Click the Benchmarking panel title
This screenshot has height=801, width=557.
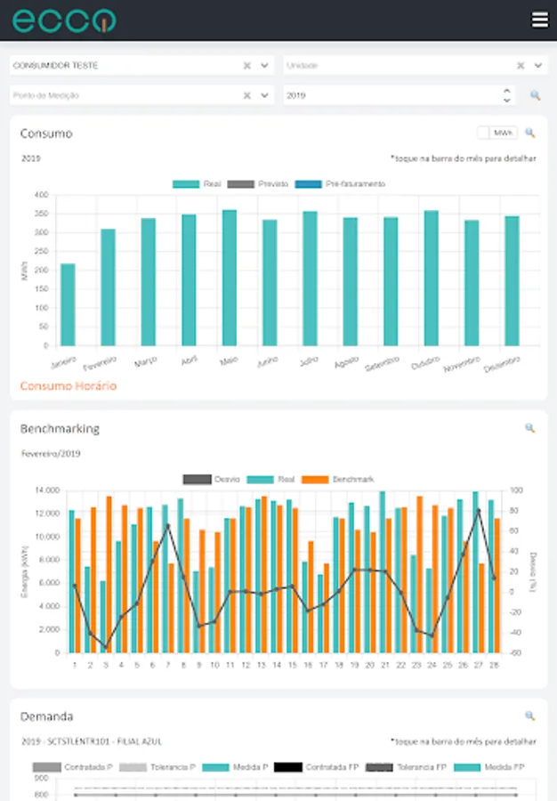coord(60,429)
